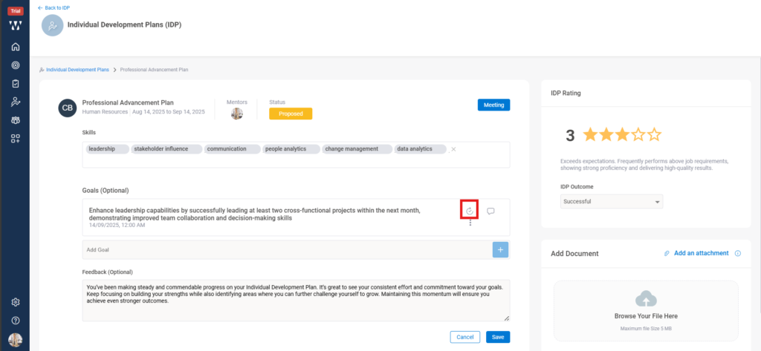Click the goal date 14/09/2025, 12:00 AM
The width and height of the screenshot is (761, 351).
pyautogui.click(x=117, y=226)
